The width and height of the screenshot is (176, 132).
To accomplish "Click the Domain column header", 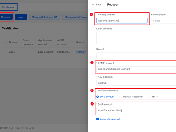I will coord(13,42).
